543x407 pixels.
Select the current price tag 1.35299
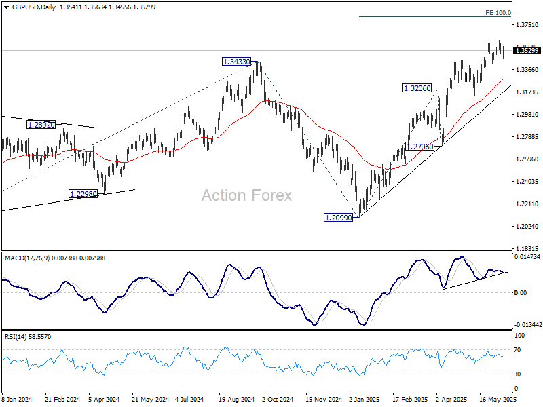527,51
